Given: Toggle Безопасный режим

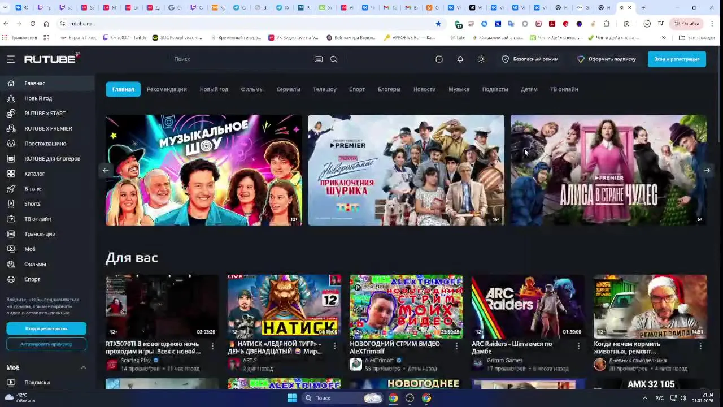Looking at the screenshot, I should 530,59.
